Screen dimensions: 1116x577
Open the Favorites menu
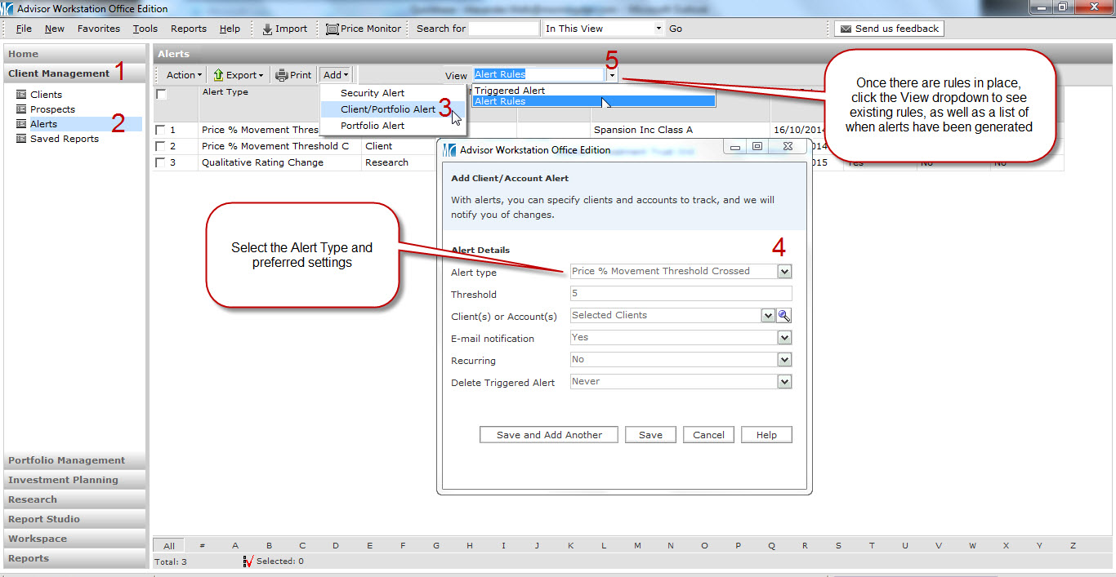(98, 29)
